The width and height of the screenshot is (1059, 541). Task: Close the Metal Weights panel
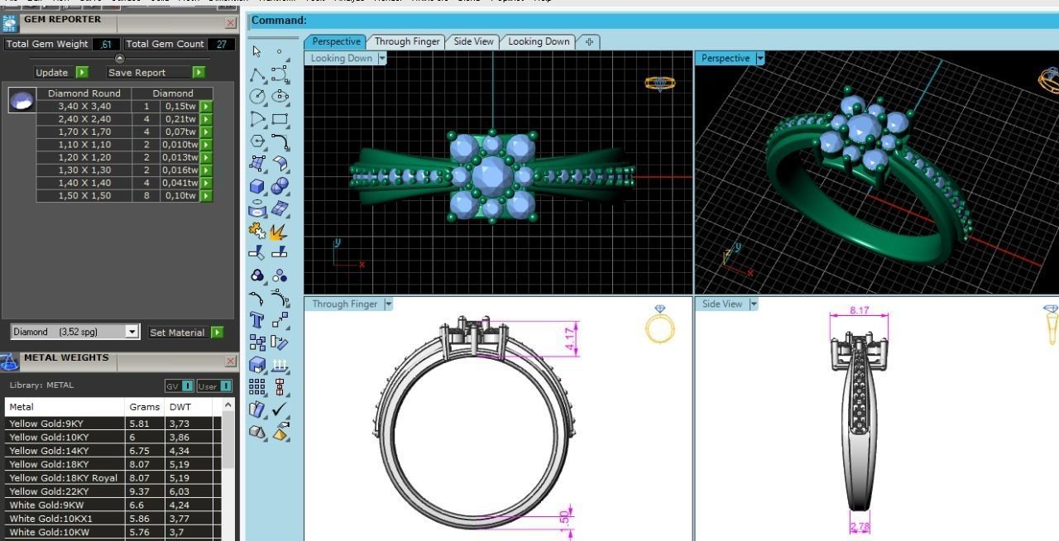pyautogui.click(x=230, y=361)
